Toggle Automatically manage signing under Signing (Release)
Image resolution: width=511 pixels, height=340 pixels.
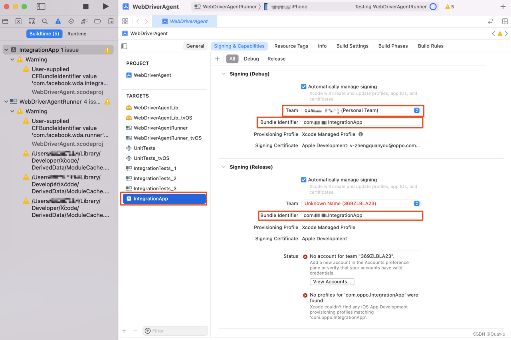pos(304,180)
